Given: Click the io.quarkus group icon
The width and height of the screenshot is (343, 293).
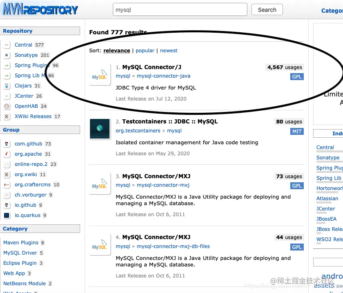Looking at the screenshot, I should pyautogui.click(x=7, y=215).
